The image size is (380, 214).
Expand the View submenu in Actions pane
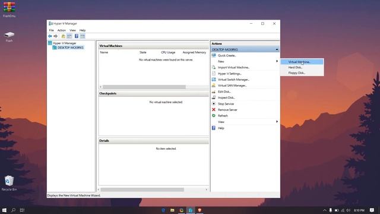point(245,122)
